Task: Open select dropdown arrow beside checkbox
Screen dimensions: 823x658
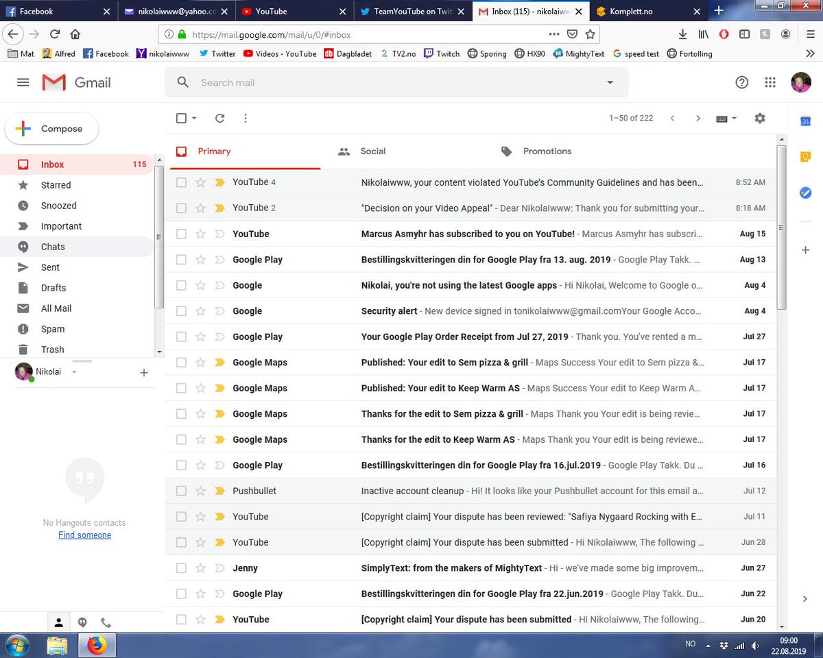Action: pyautogui.click(x=194, y=118)
